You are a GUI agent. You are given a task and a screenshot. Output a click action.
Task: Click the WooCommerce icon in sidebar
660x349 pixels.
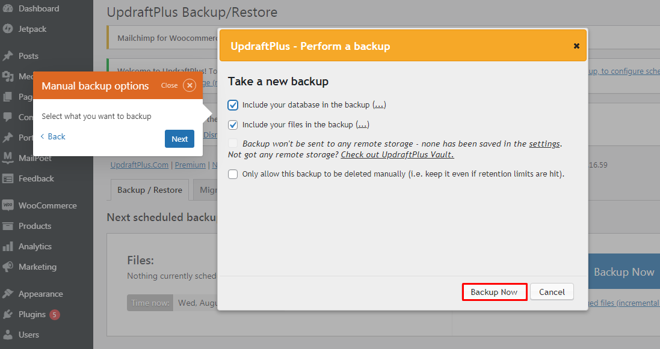(8, 205)
